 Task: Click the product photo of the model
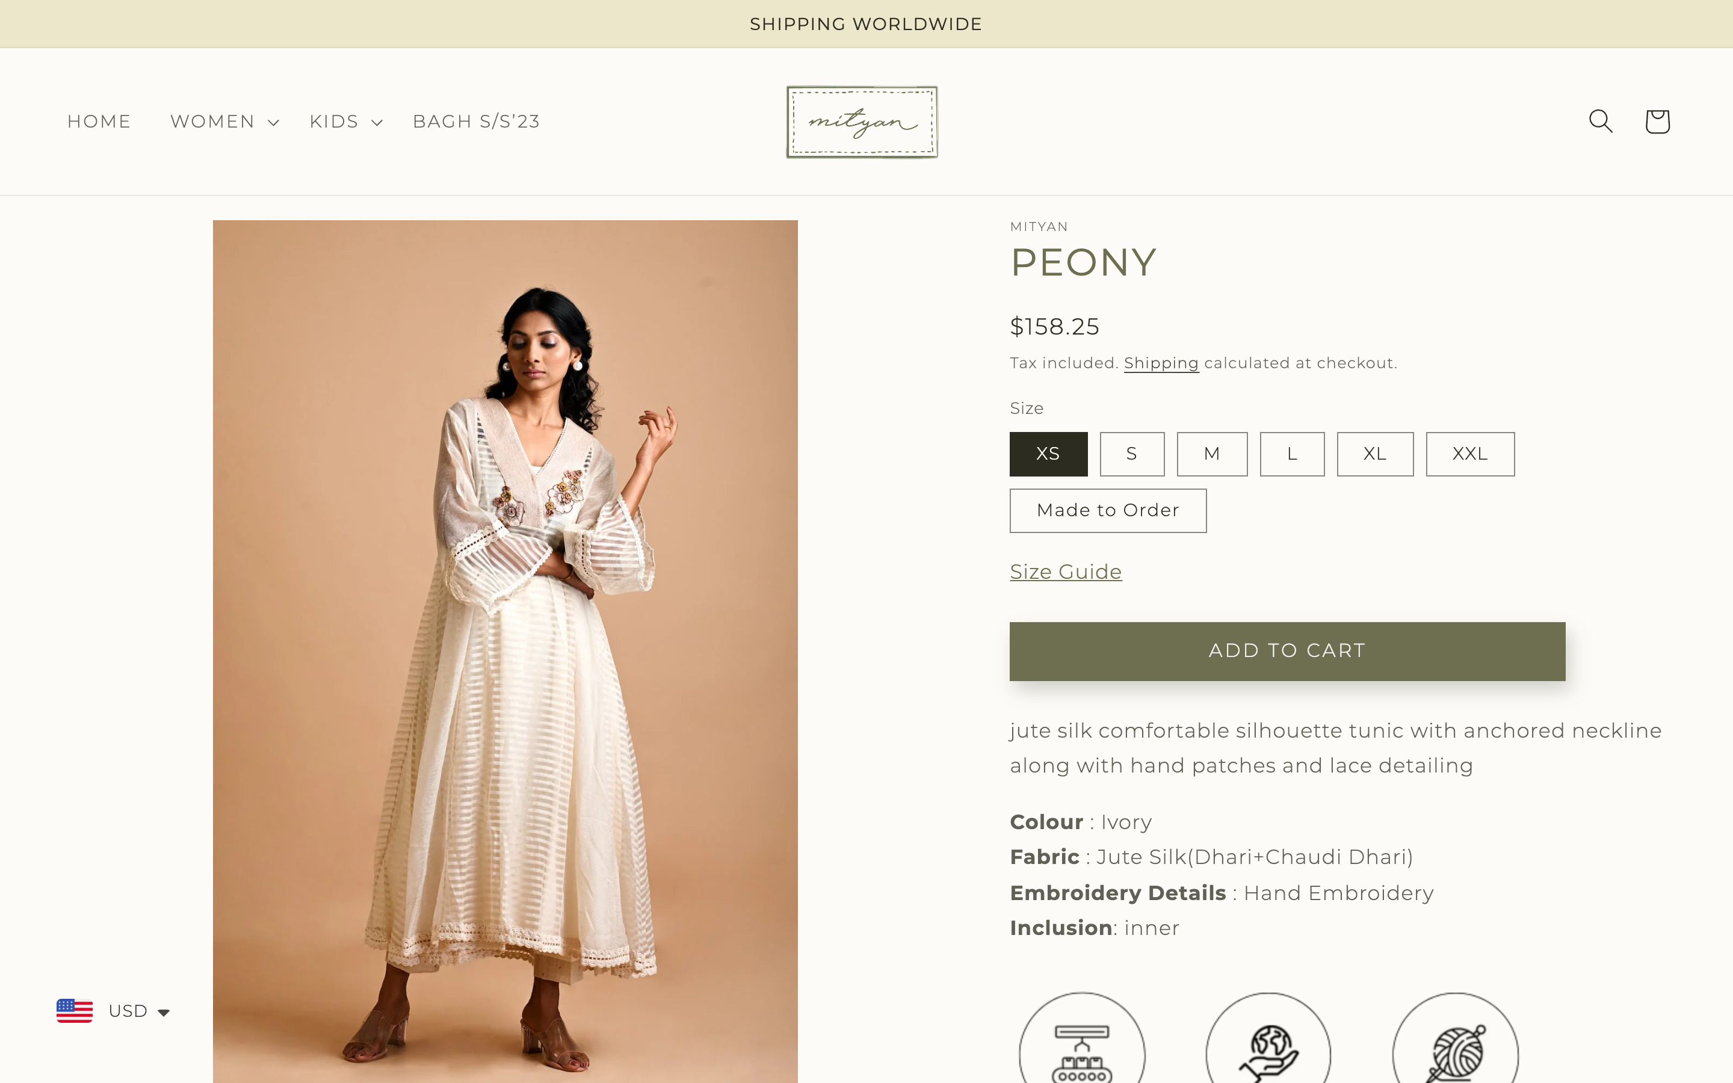click(505, 644)
